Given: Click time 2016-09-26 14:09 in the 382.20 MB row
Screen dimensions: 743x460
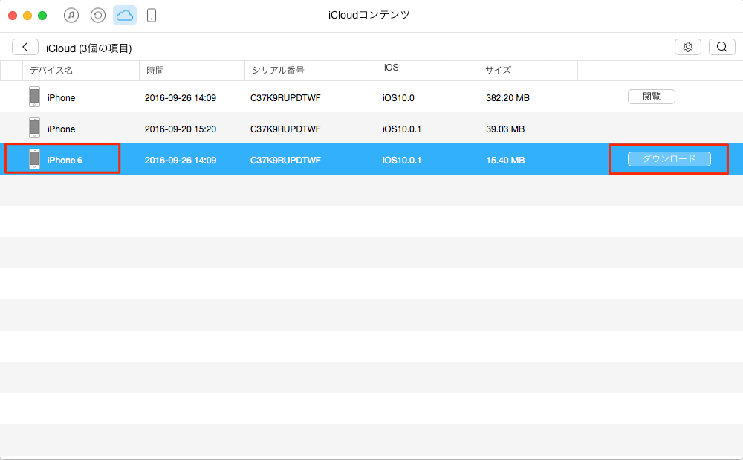Looking at the screenshot, I should [181, 97].
